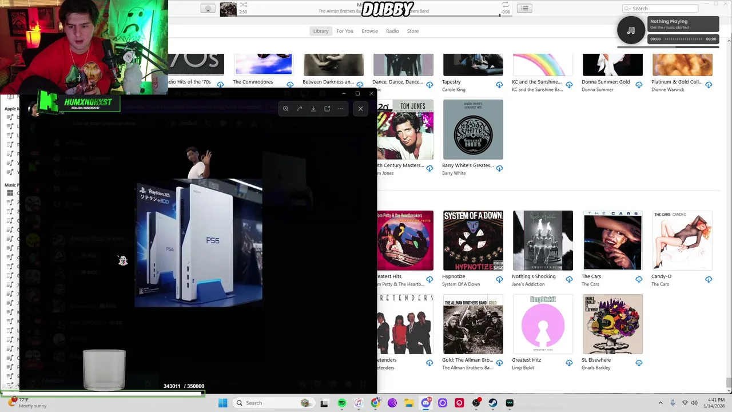
Task: Toggle shuffle in iTunes player
Action: 243,5
